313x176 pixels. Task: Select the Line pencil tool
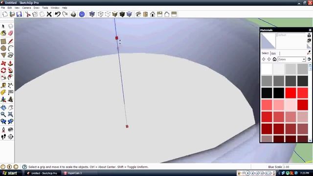[11, 41]
